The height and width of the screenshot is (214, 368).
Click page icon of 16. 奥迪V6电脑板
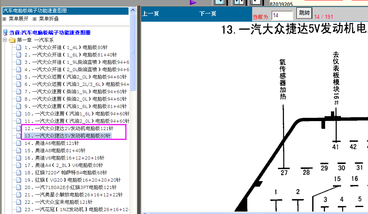coord(19,158)
